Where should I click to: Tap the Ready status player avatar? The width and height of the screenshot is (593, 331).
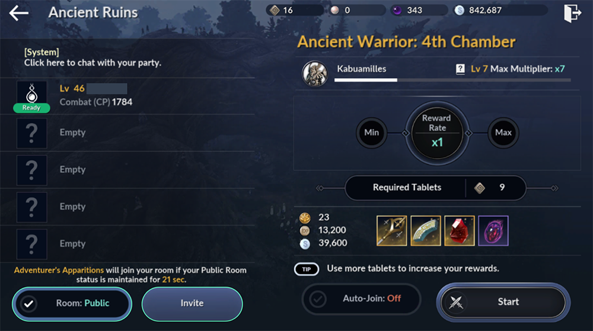click(x=32, y=97)
